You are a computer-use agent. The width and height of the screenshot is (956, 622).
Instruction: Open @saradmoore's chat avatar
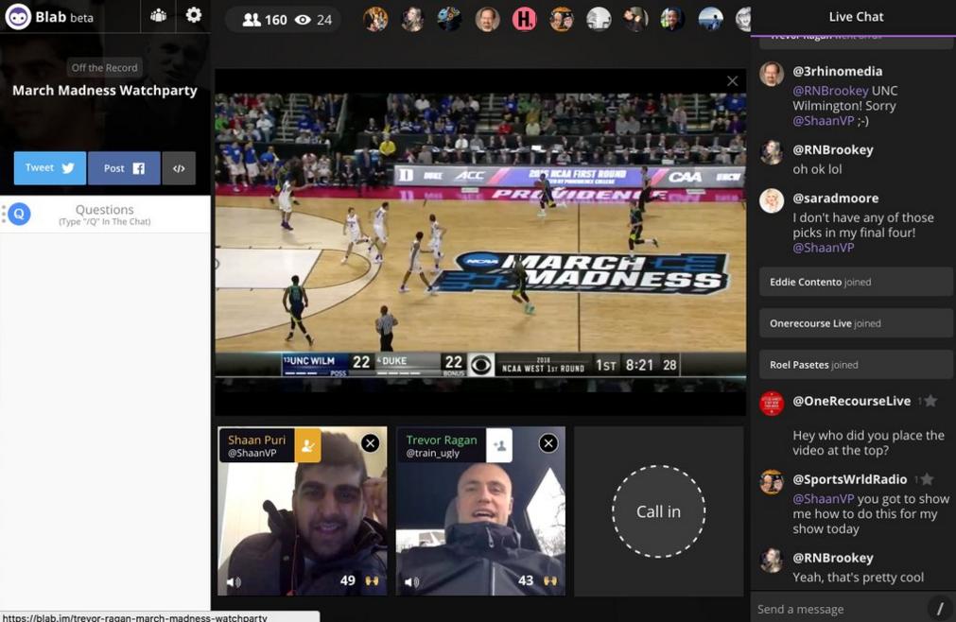772,201
